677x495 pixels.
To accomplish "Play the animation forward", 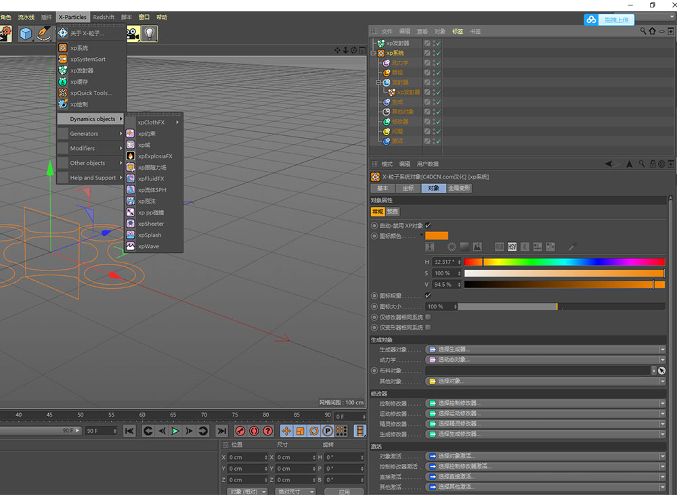I will pos(175,431).
